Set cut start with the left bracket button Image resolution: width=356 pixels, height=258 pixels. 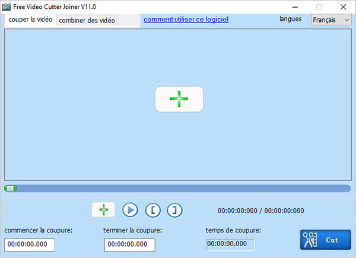(153, 210)
